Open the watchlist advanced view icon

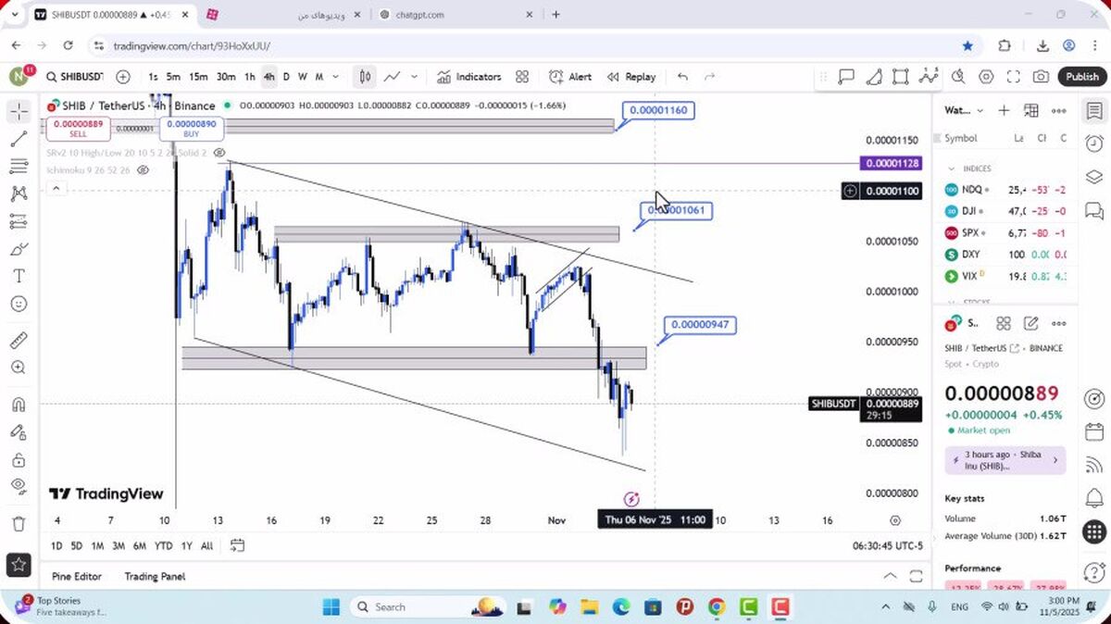click(1031, 110)
